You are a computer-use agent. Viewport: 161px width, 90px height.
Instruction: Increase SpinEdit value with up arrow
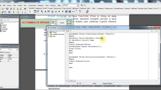point(55,21)
